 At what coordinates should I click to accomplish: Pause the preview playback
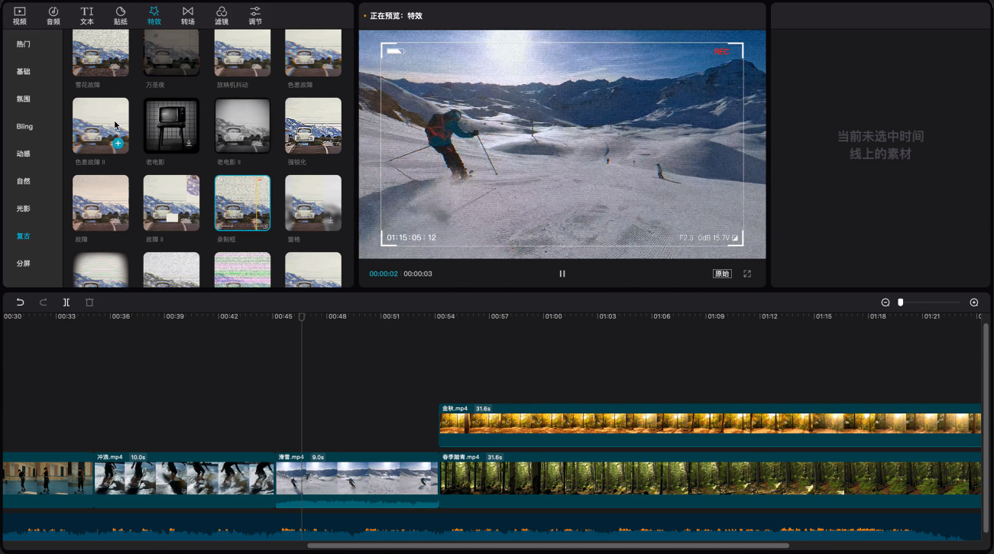562,274
